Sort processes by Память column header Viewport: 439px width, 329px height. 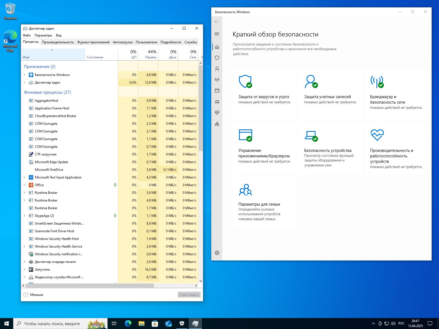tap(148, 54)
